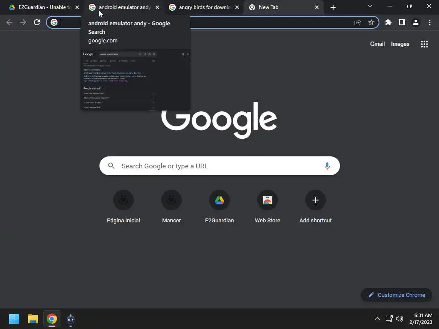Open the volume tray icon
439x329 pixels.
click(x=400, y=319)
